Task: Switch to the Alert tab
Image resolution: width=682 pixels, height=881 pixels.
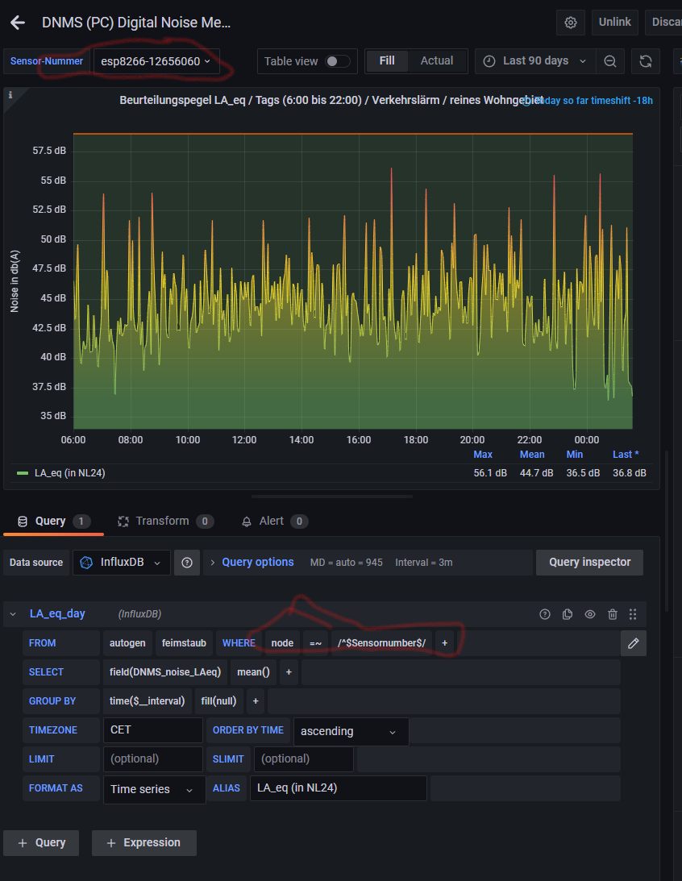Action: click(x=271, y=522)
